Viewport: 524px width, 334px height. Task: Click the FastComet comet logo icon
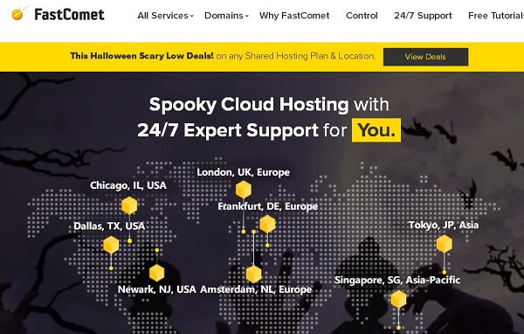[x=18, y=13]
